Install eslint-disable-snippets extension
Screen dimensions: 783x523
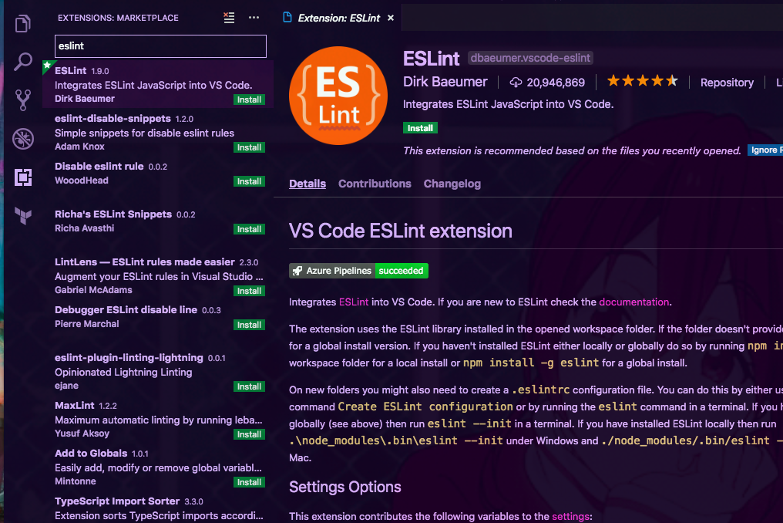[x=249, y=147]
